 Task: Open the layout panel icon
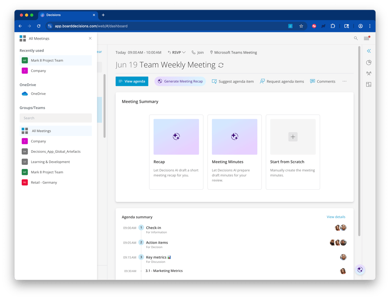(369, 84)
